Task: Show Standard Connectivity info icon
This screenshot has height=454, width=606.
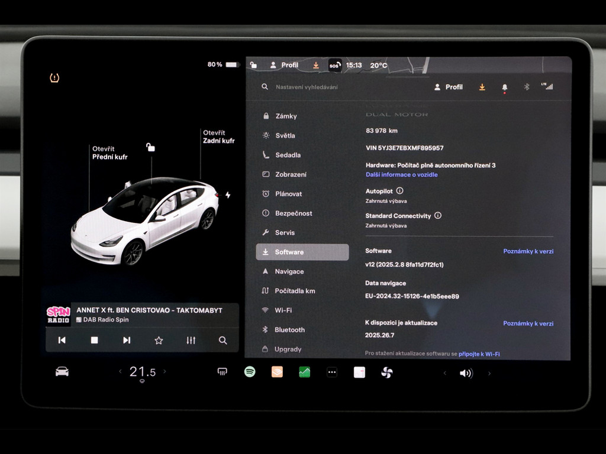Action: (438, 215)
